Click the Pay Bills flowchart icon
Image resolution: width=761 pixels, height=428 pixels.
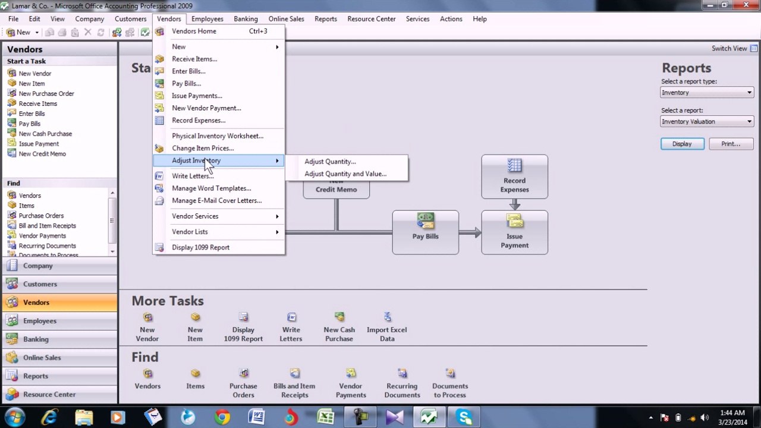(425, 221)
